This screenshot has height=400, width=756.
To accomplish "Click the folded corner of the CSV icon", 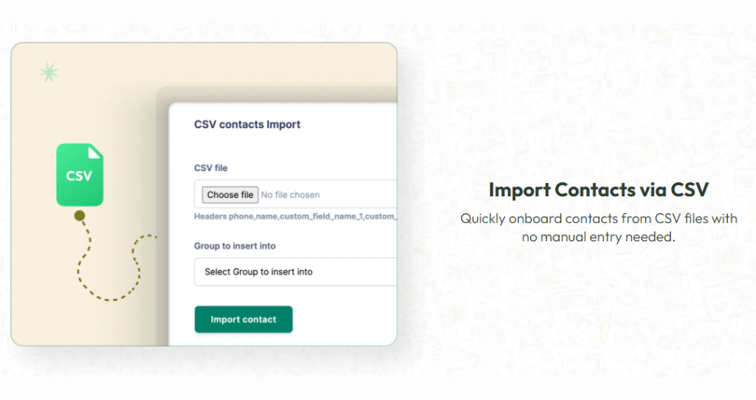I will point(94,152).
